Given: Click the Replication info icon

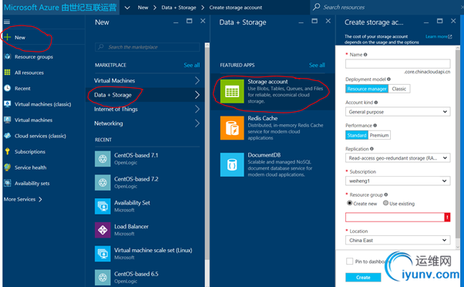Looking at the screenshot, I should point(372,149).
